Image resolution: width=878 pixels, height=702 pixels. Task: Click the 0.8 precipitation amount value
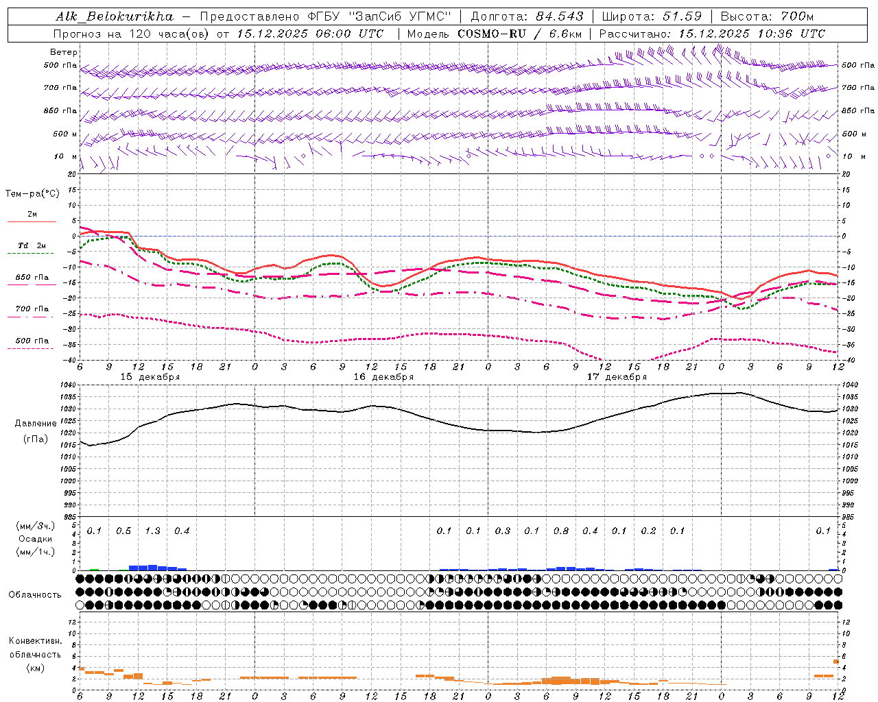[561, 531]
